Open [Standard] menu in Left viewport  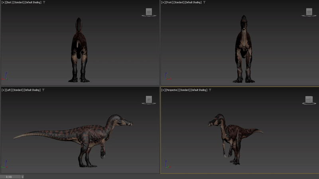[x=18, y=90]
